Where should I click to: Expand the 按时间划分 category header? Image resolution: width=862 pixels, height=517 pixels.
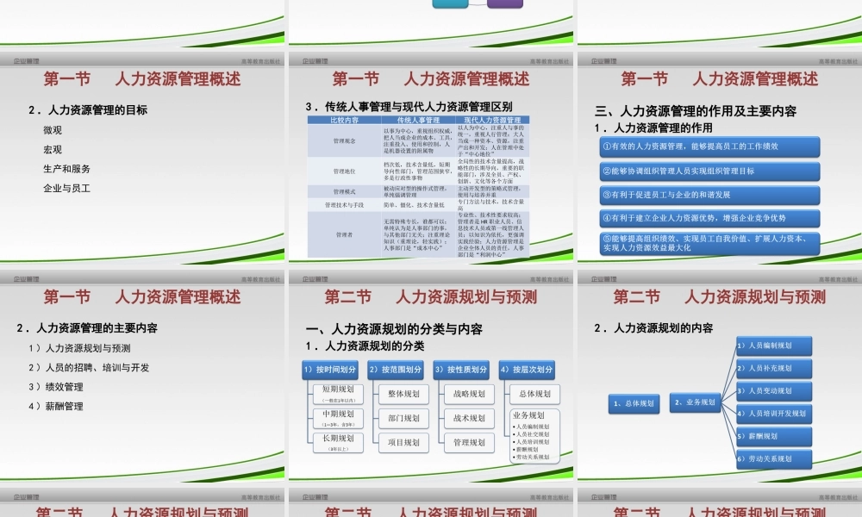[x=329, y=370]
